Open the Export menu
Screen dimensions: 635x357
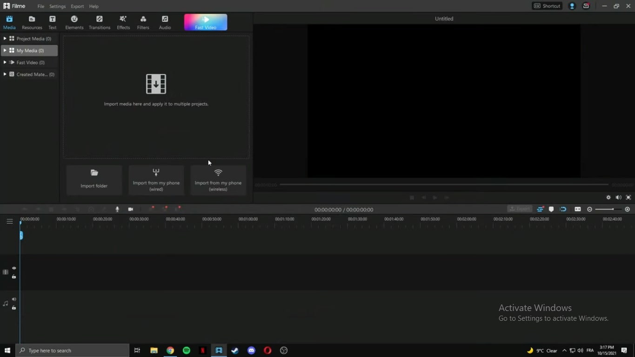(x=77, y=7)
